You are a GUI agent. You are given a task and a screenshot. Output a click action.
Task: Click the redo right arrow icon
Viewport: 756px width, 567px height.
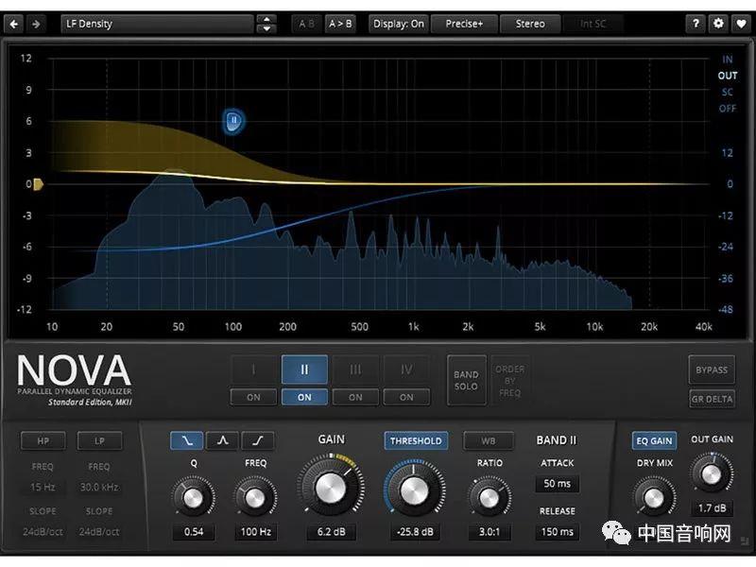coord(36,24)
